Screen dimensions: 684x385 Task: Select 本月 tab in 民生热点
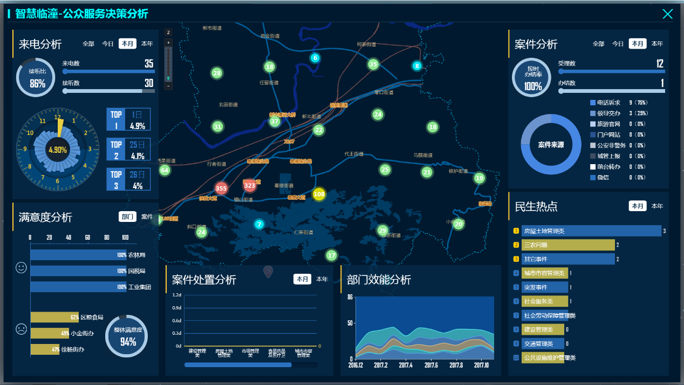tap(638, 206)
